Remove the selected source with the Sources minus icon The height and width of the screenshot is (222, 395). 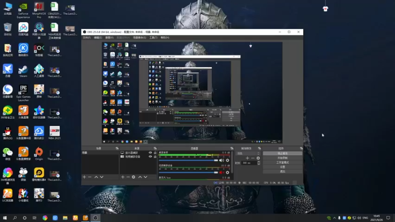click(x=128, y=177)
